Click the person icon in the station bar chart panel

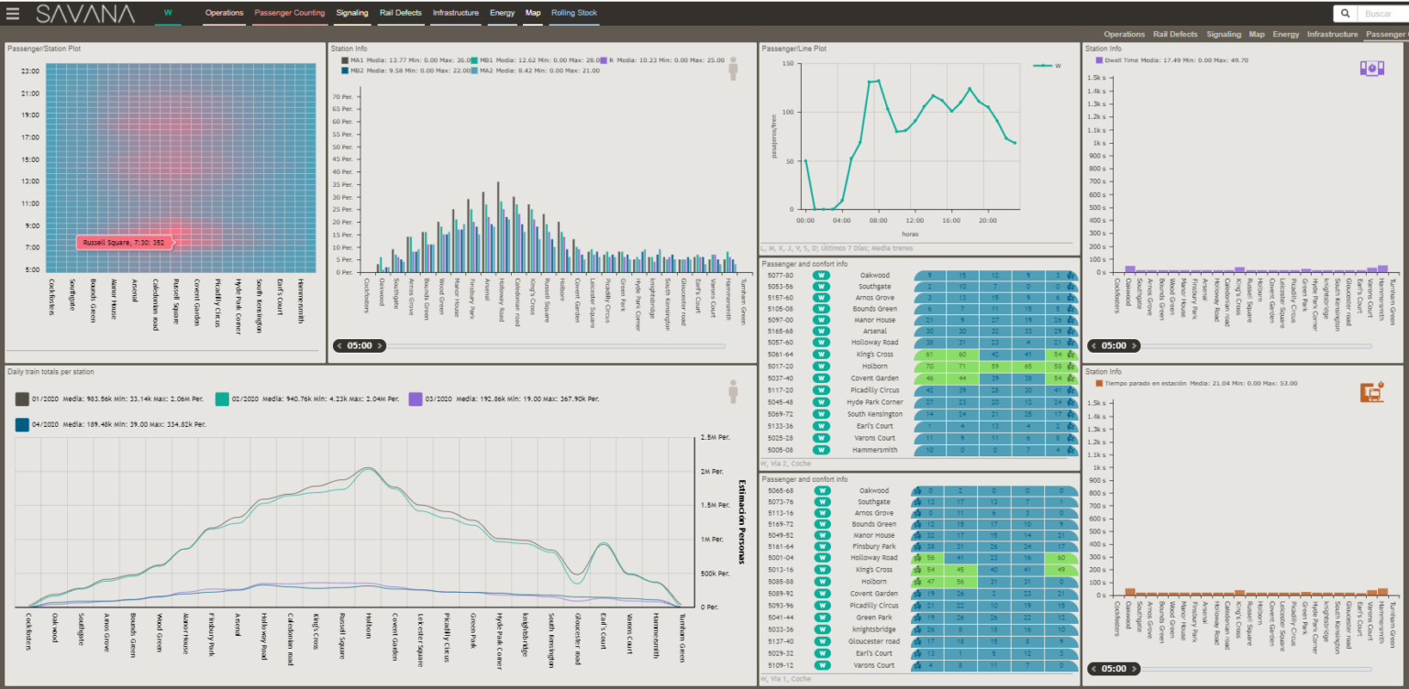pos(733,69)
